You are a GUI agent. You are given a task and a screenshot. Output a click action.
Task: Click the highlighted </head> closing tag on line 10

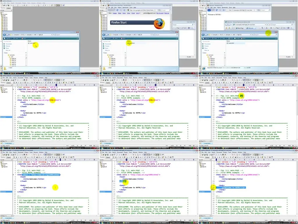123,181
